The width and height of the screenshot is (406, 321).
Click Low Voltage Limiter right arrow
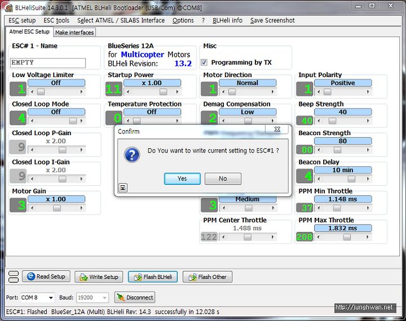[x=82, y=92]
